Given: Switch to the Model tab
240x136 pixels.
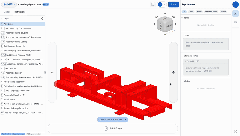Looking at the screenshot, I should [7, 12].
